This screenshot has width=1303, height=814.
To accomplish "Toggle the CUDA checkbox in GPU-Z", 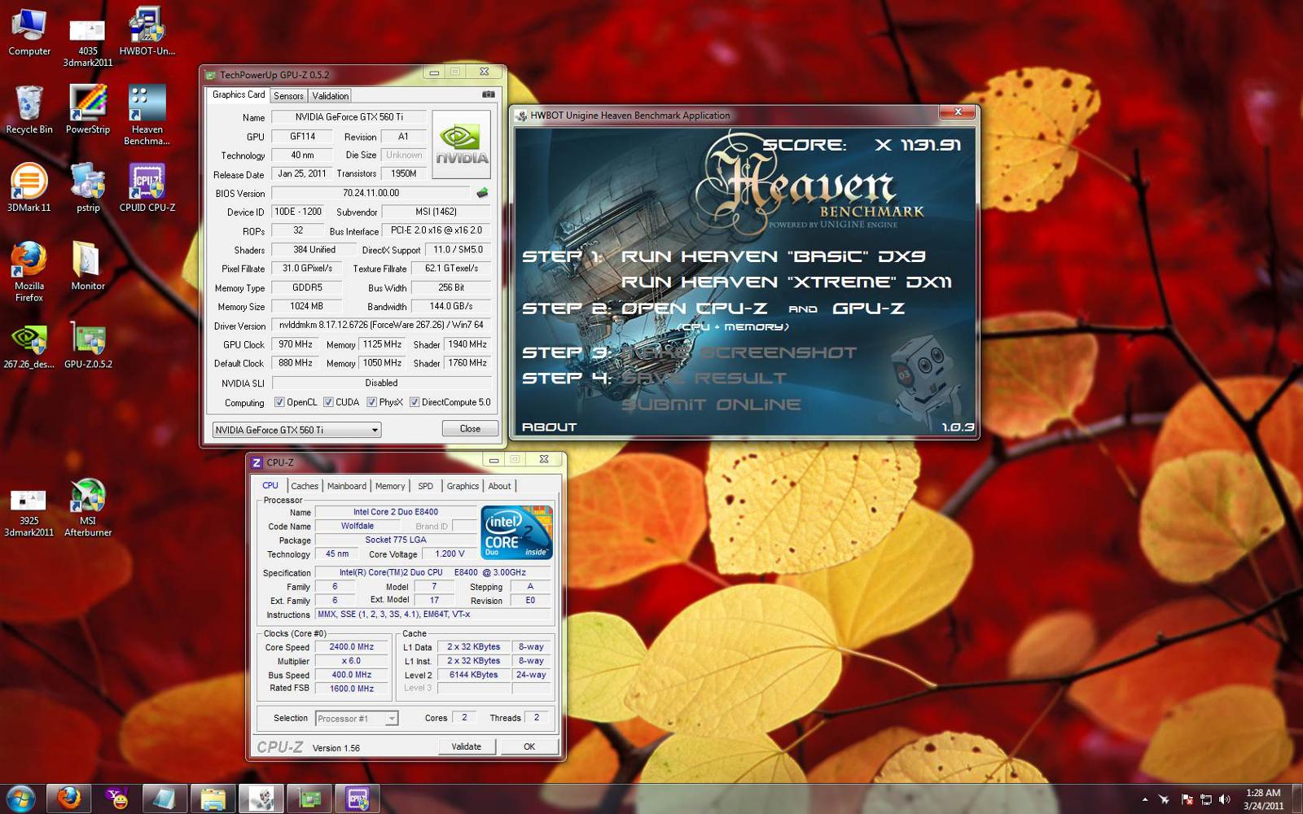I will [x=328, y=402].
